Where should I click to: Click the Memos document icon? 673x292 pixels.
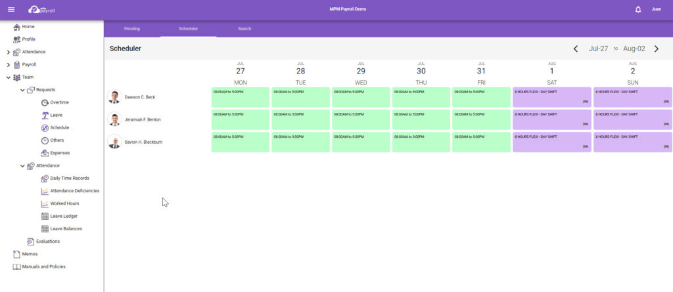16,254
